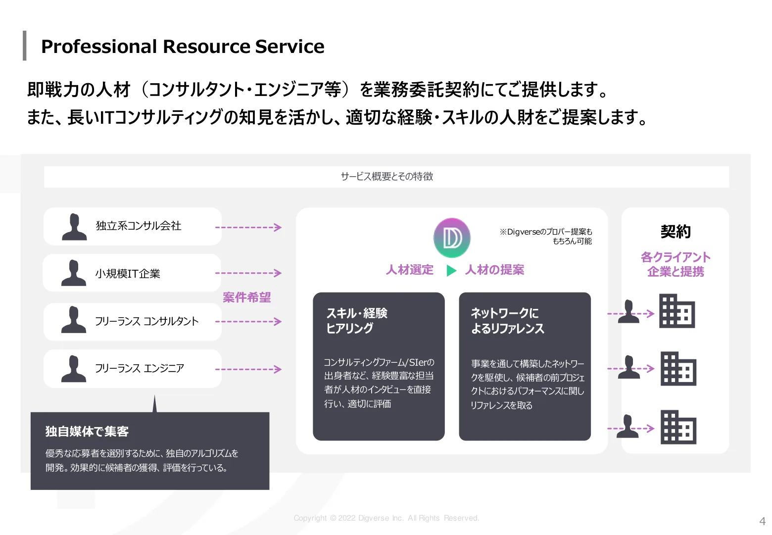Click the callout text starting "優秀な応募者を選別"
The height and width of the screenshot is (535, 772).
(142, 460)
